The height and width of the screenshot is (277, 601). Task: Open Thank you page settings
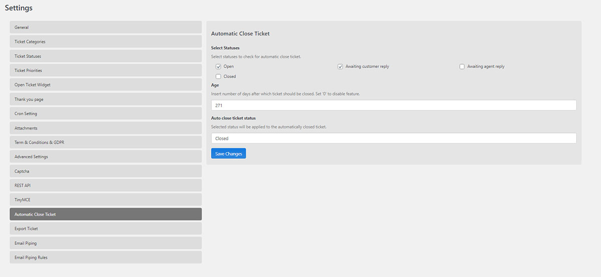click(x=106, y=99)
